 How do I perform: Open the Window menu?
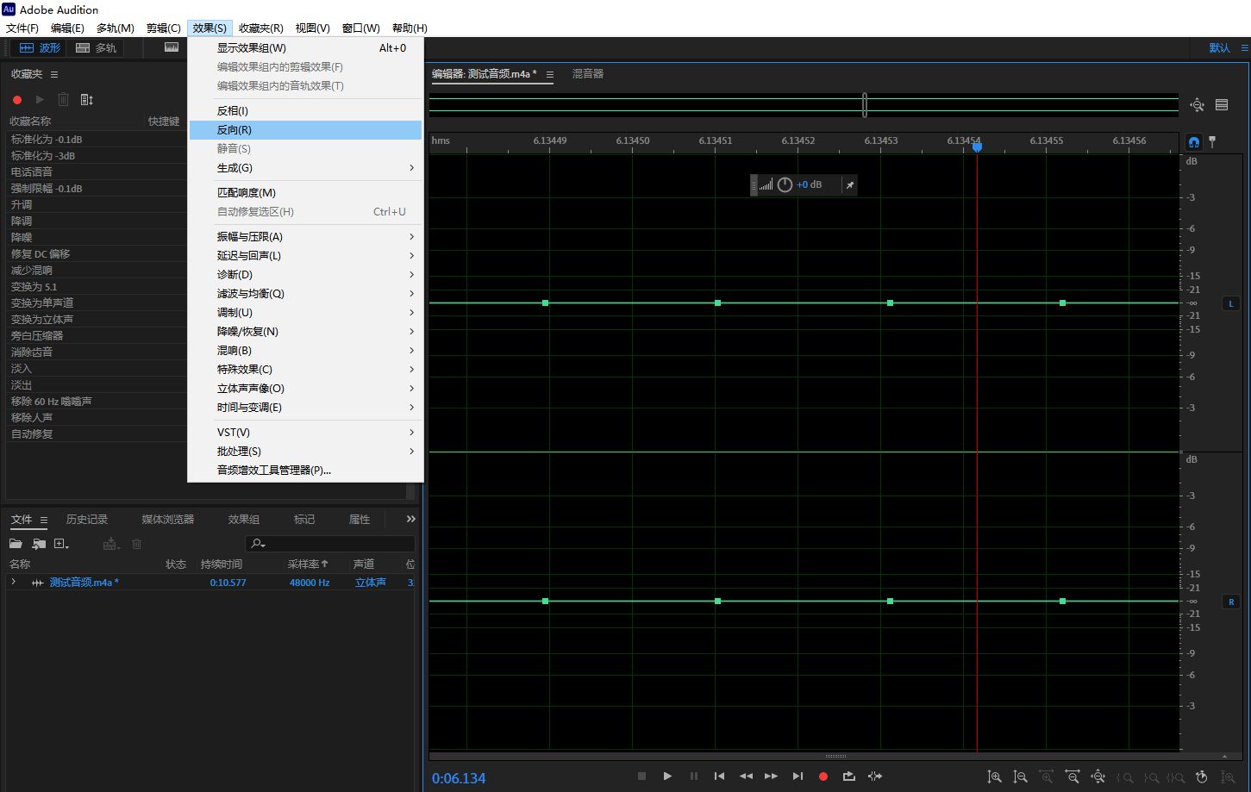pos(360,28)
